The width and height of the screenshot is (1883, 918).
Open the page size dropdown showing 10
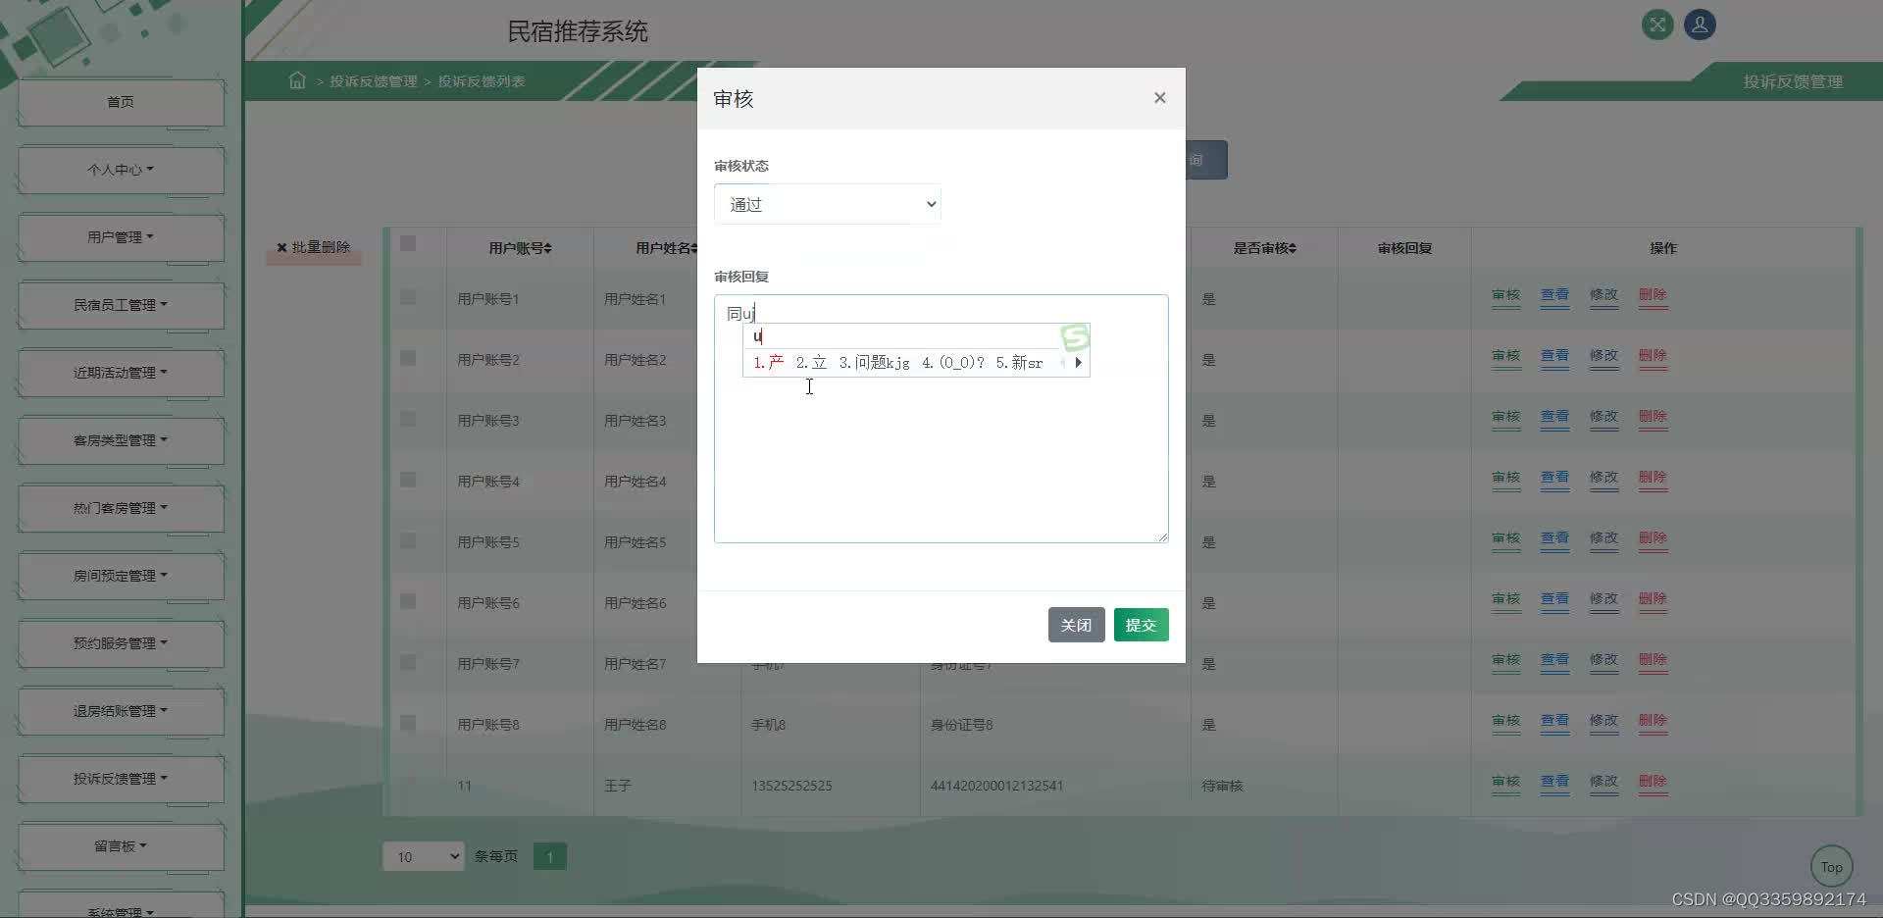click(x=423, y=856)
